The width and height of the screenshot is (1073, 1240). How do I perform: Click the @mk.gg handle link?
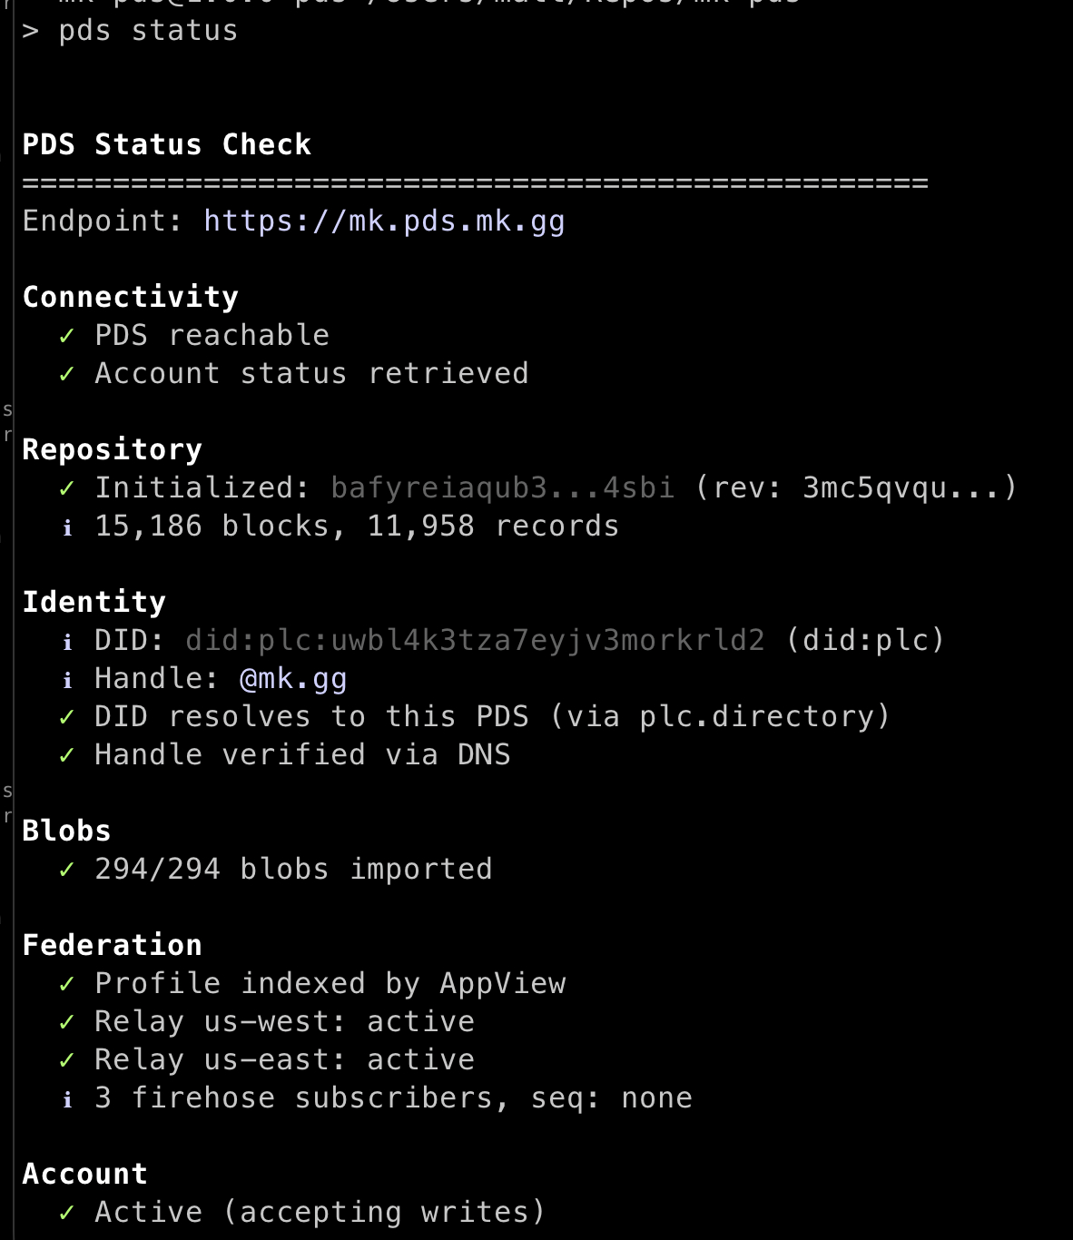(x=293, y=679)
